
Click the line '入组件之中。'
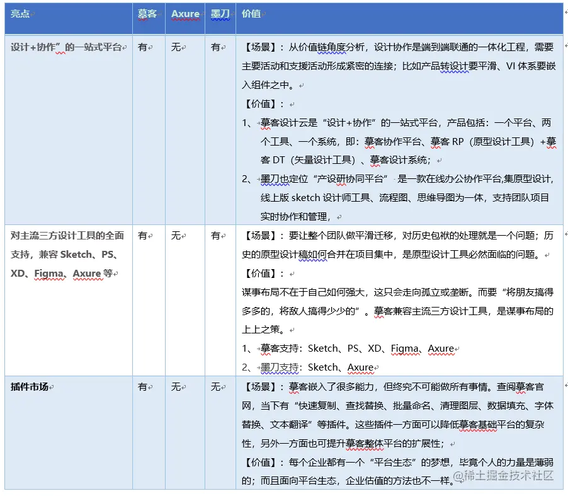268,85
